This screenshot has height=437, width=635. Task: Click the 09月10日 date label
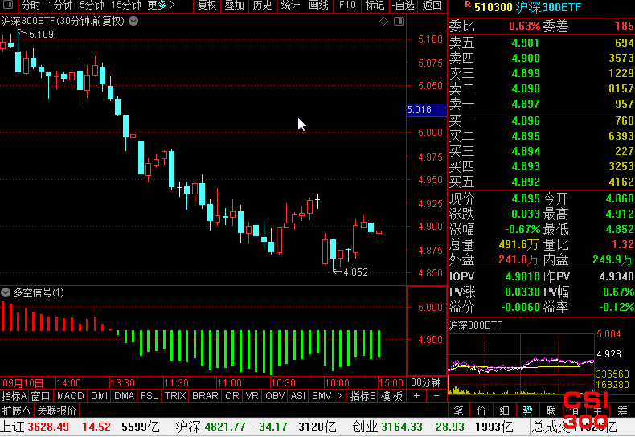click(x=23, y=382)
